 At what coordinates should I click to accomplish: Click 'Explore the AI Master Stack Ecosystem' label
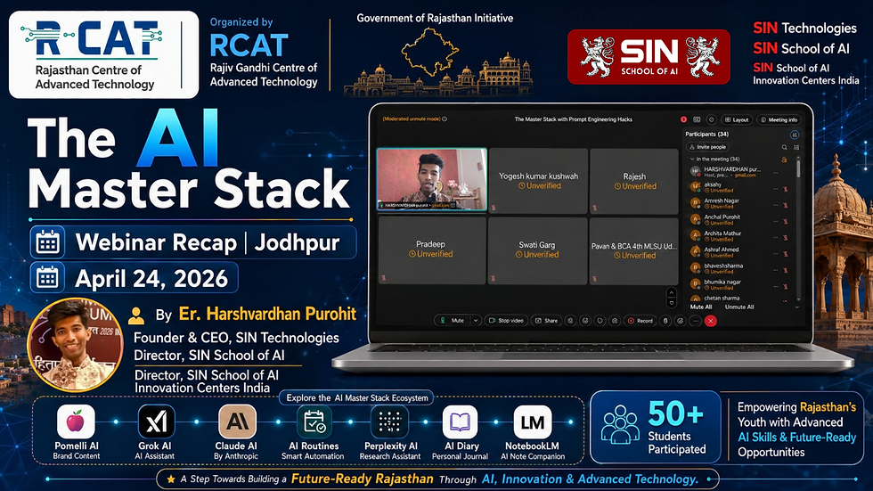tap(357, 397)
